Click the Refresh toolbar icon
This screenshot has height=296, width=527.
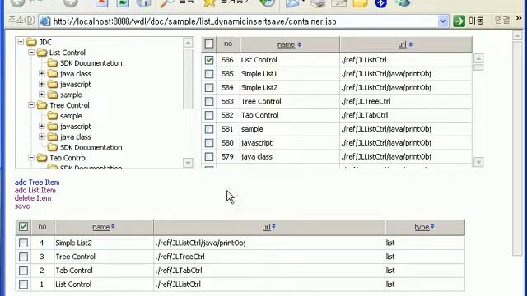pyautogui.click(x=123, y=3)
